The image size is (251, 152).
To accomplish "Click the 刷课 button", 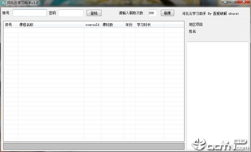I will tap(168, 13).
